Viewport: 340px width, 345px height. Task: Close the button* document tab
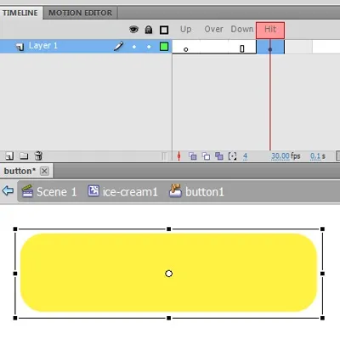[44, 171]
